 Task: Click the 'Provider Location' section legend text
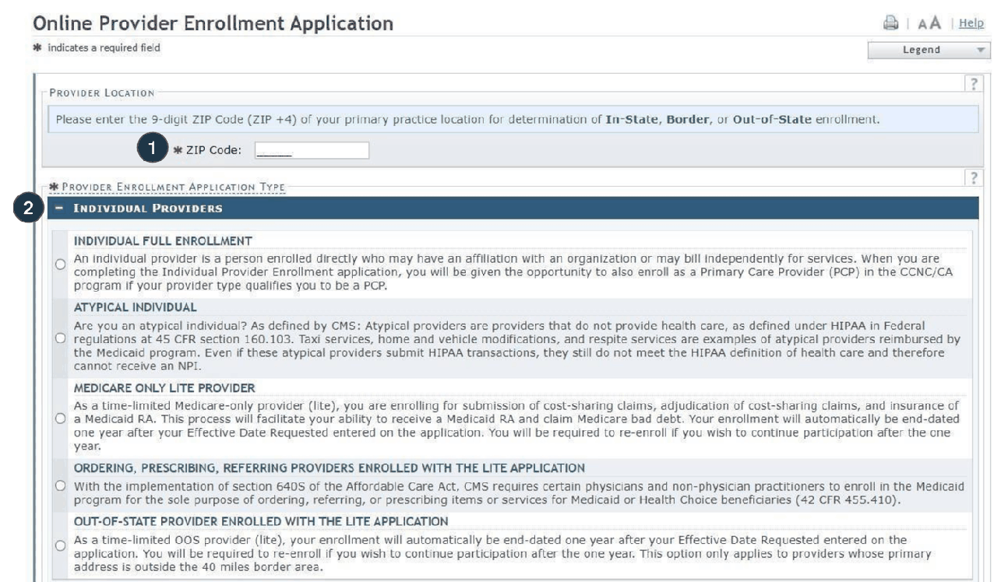tap(102, 93)
